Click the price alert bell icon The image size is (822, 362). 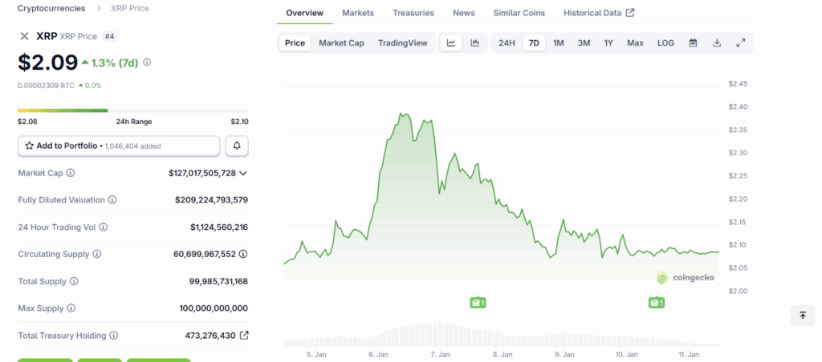[x=237, y=146]
